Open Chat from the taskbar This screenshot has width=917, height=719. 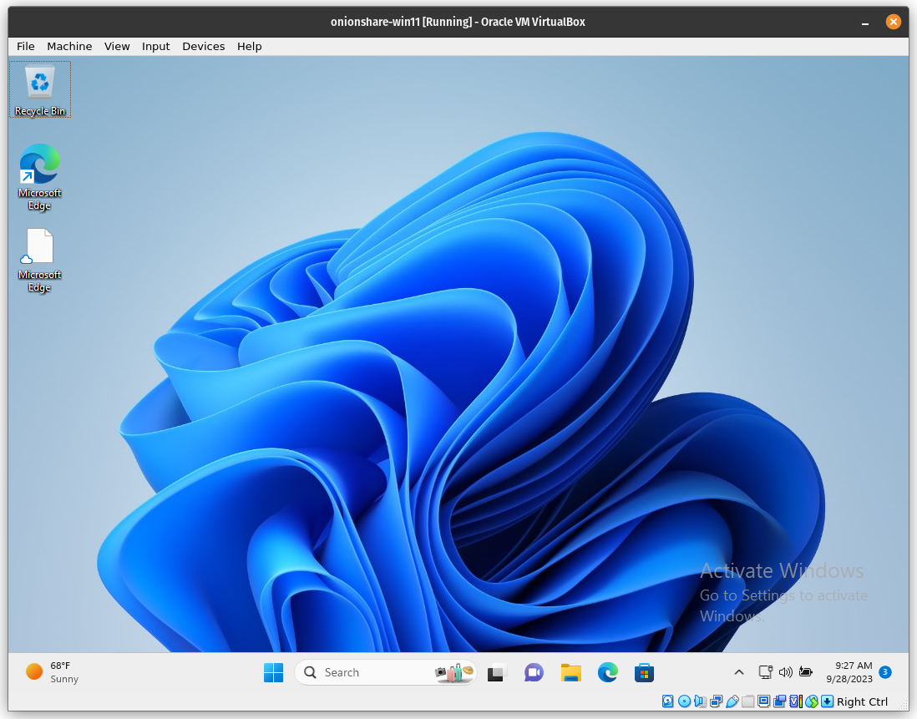coord(534,672)
